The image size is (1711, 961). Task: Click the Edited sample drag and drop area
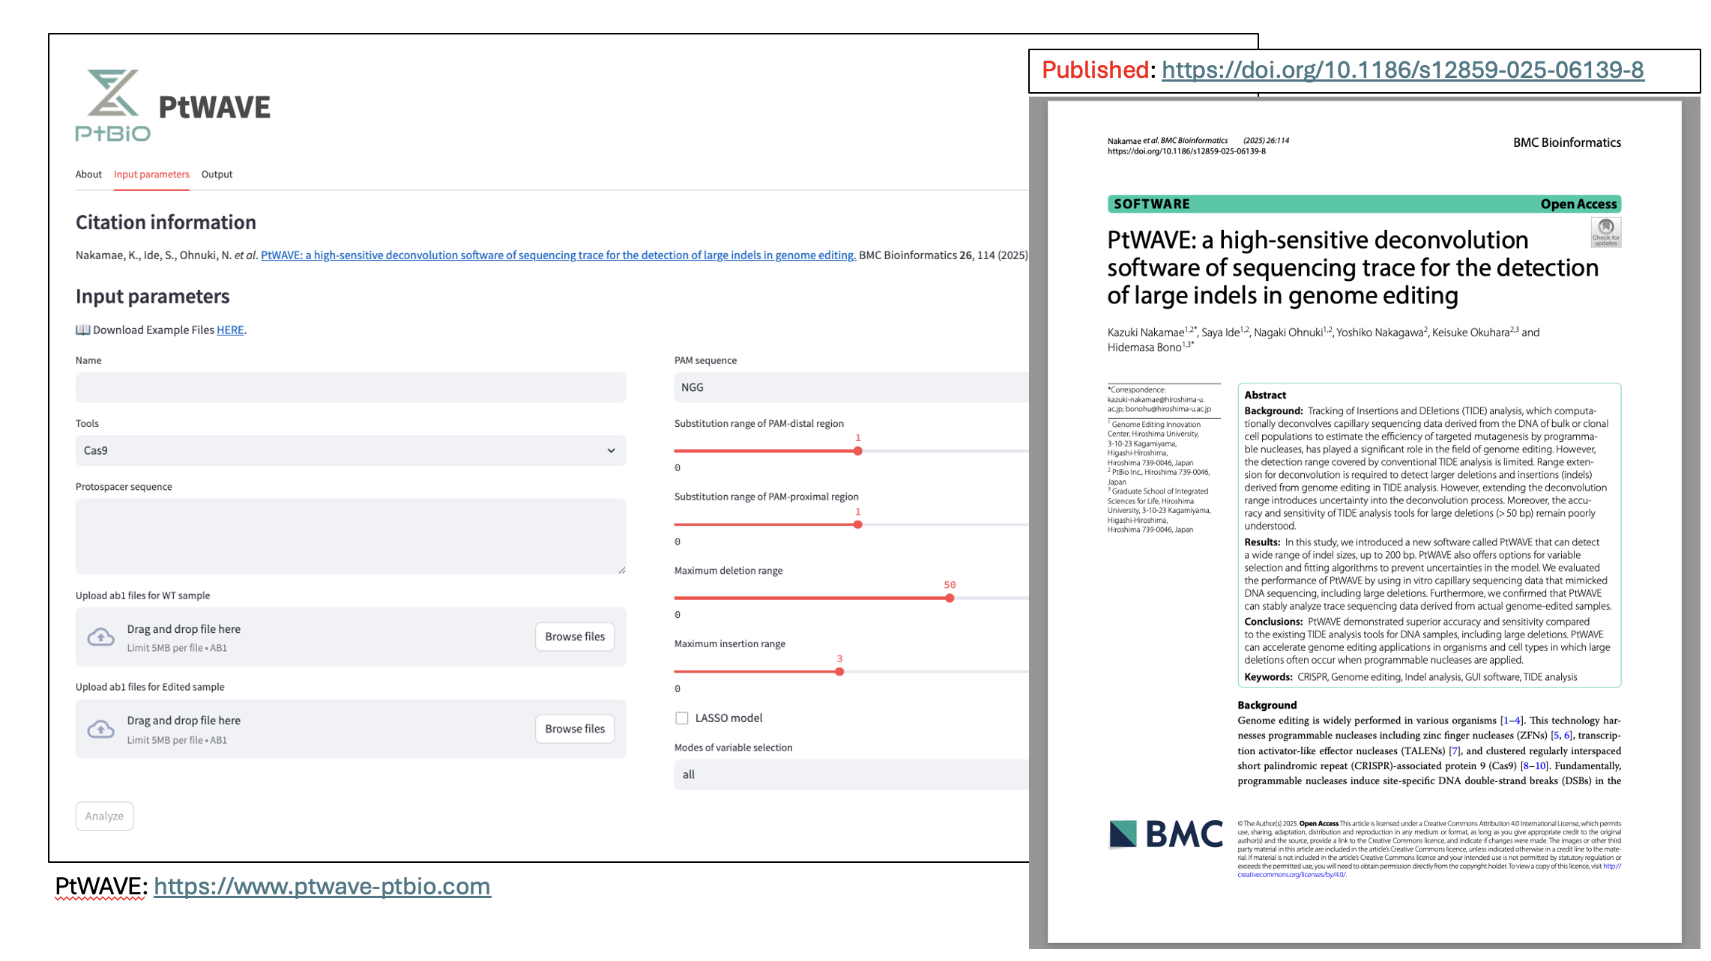click(351, 729)
